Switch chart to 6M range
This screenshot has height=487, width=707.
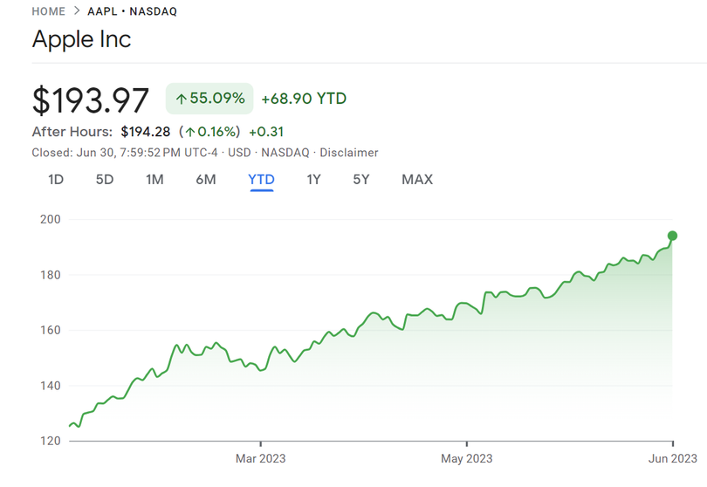(x=206, y=180)
